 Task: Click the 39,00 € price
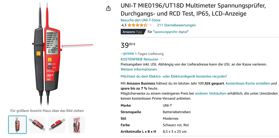(x=128, y=45)
